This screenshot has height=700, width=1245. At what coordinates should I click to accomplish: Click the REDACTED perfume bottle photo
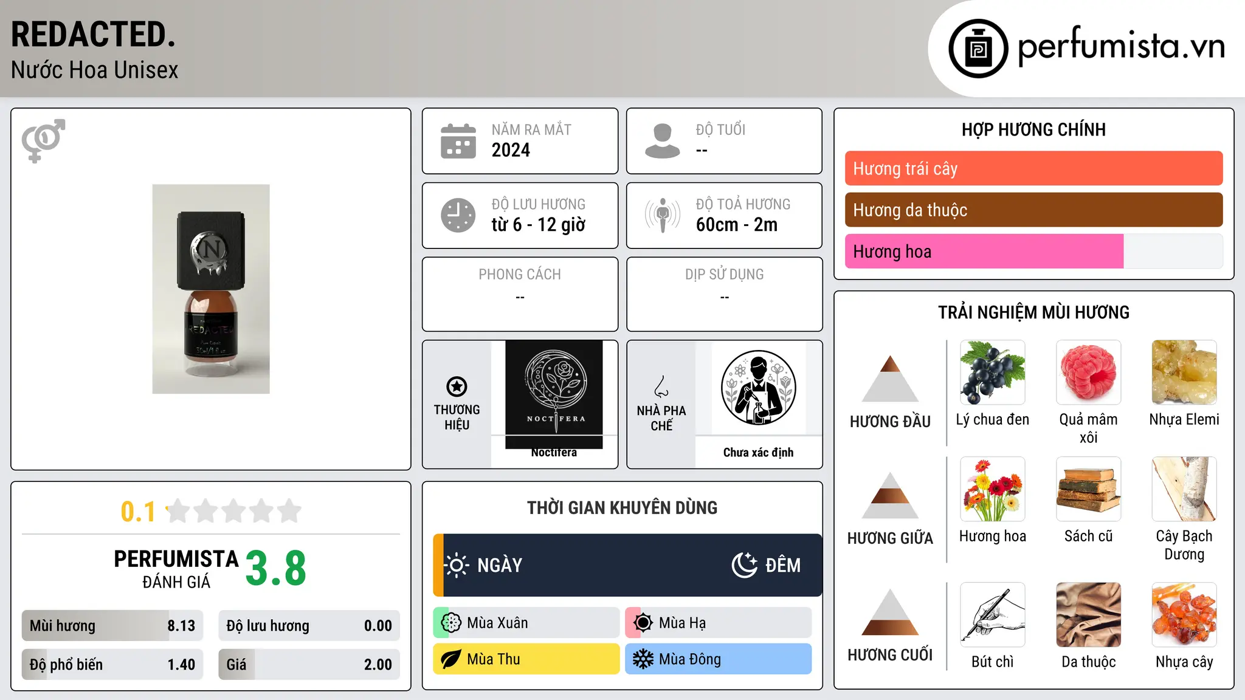click(x=211, y=289)
